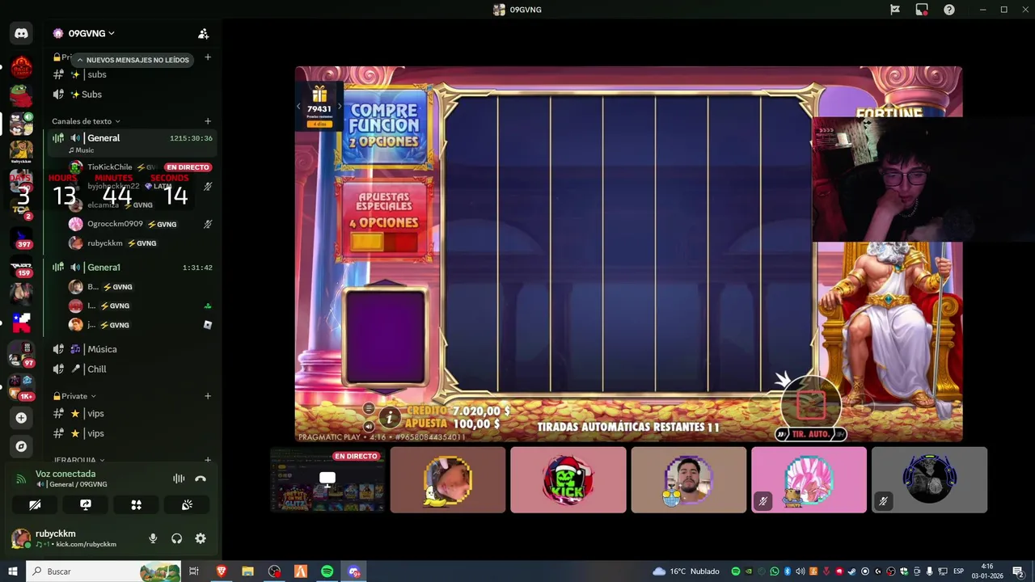Click the Compre Función 2 opciones button
The height and width of the screenshot is (582, 1035).
[x=384, y=125]
